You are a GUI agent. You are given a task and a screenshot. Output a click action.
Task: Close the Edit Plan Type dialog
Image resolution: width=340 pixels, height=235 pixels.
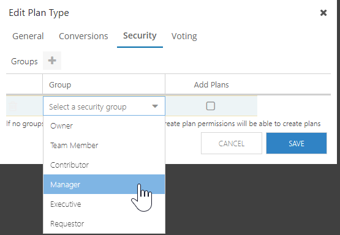click(323, 13)
